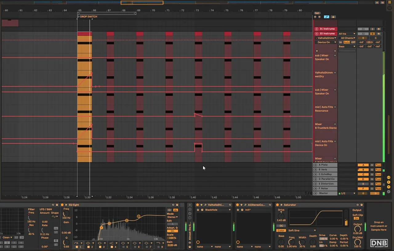The width and height of the screenshot is (394, 251).
Task: Open the Bass output routing dropdown
Action: (x=347, y=47)
